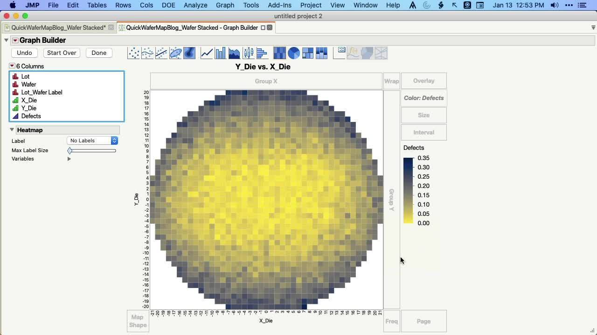Viewport: 597px width, 335px height.
Task: Choose the Line of Fit element icon
Action: coord(161,53)
